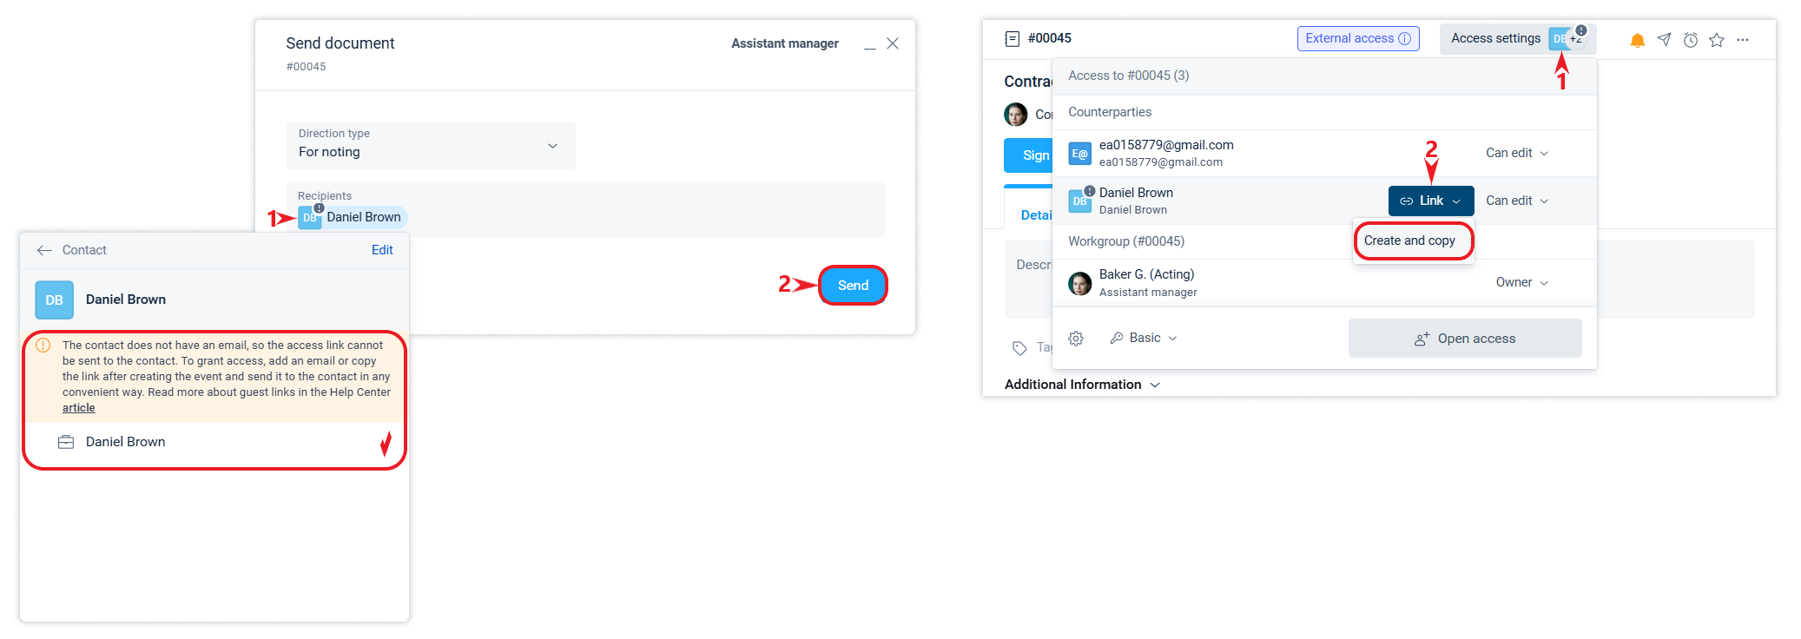Open the Direction type dropdown
This screenshot has height=639, width=1801.
click(x=431, y=145)
